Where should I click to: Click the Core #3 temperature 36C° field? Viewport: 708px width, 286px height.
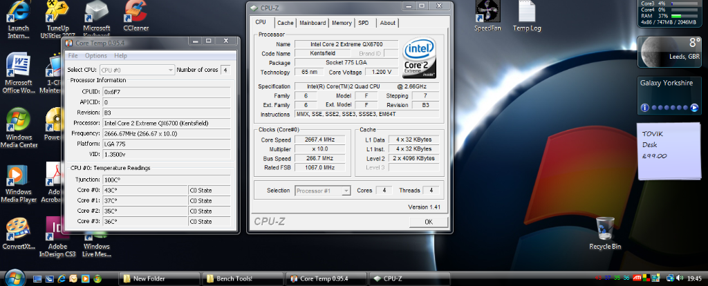(145, 222)
